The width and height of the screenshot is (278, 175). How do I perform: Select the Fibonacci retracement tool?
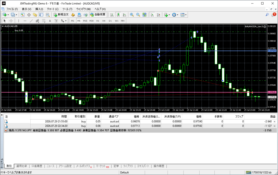tap(44, 21)
